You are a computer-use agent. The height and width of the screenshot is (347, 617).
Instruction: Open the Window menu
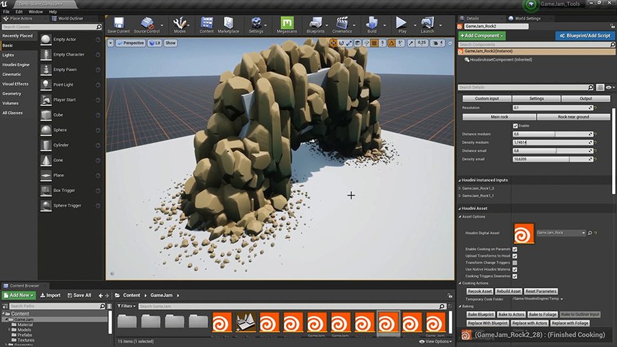point(36,12)
